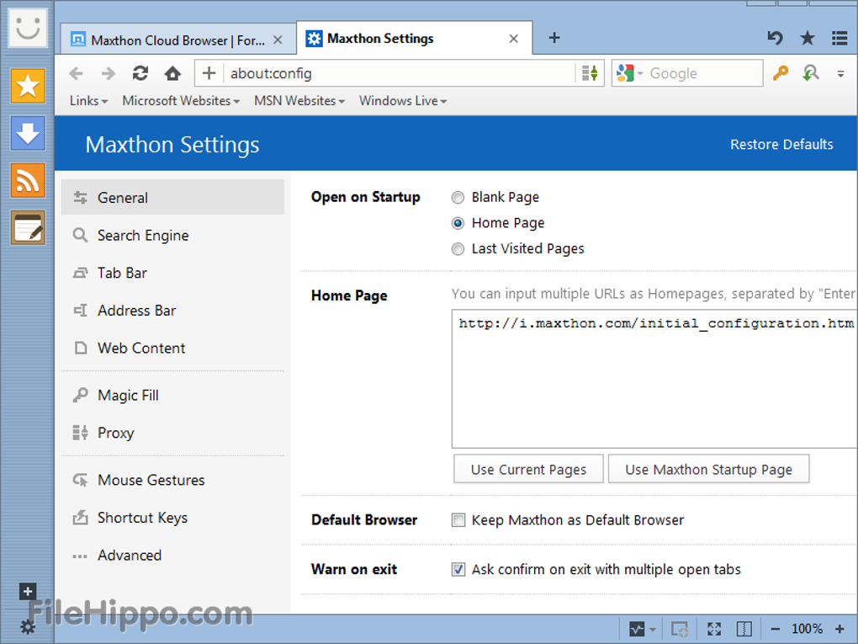This screenshot has height=644, width=858.
Task: Expand the Links bookmarks dropdown
Action: coord(88,101)
